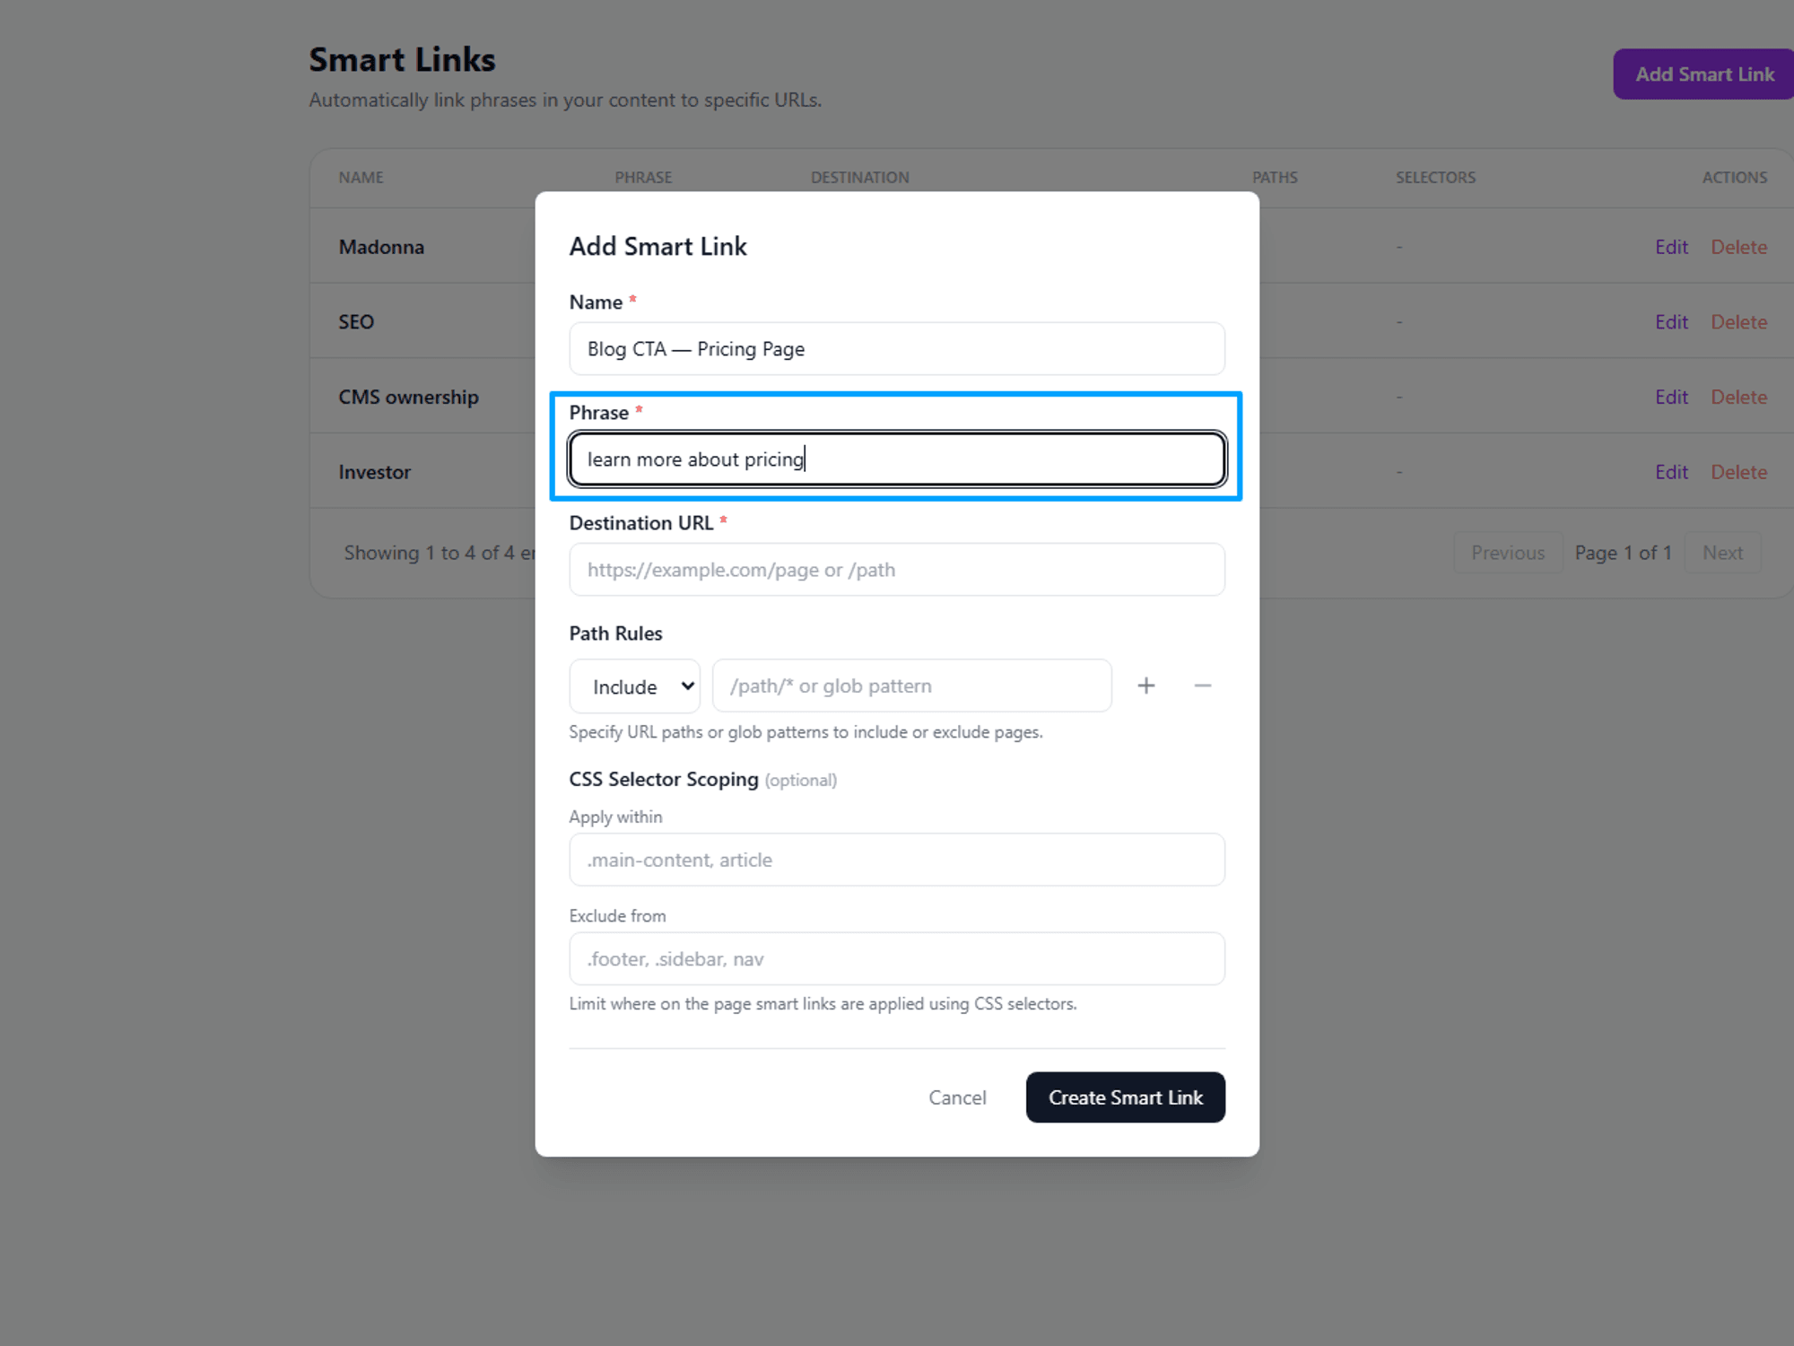
Task: Click the purple Add Smart Link button
Action: pyautogui.click(x=1702, y=74)
